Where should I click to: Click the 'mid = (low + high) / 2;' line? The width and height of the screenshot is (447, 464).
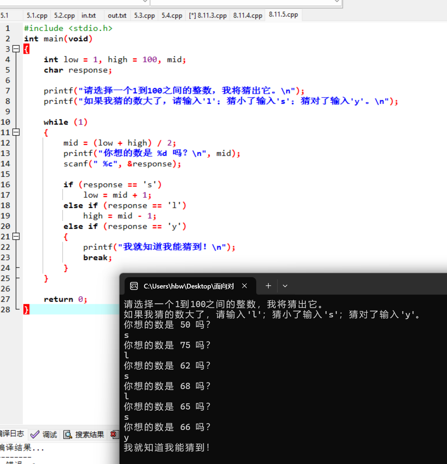[120, 143]
